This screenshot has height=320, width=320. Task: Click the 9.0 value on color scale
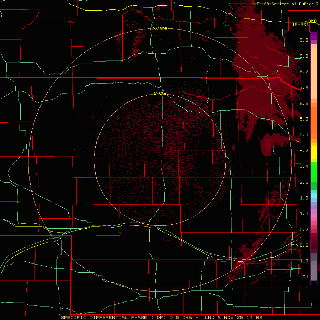tap(304, 56)
